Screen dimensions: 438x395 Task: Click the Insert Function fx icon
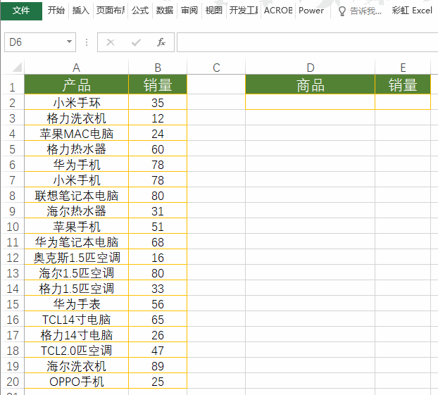click(x=161, y=42)
